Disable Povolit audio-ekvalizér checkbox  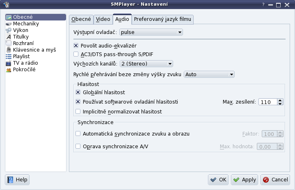tap(76, 45)
